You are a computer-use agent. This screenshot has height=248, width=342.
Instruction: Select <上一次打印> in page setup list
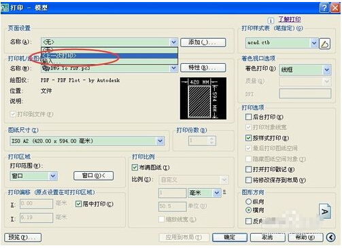(x=109, y=56)
